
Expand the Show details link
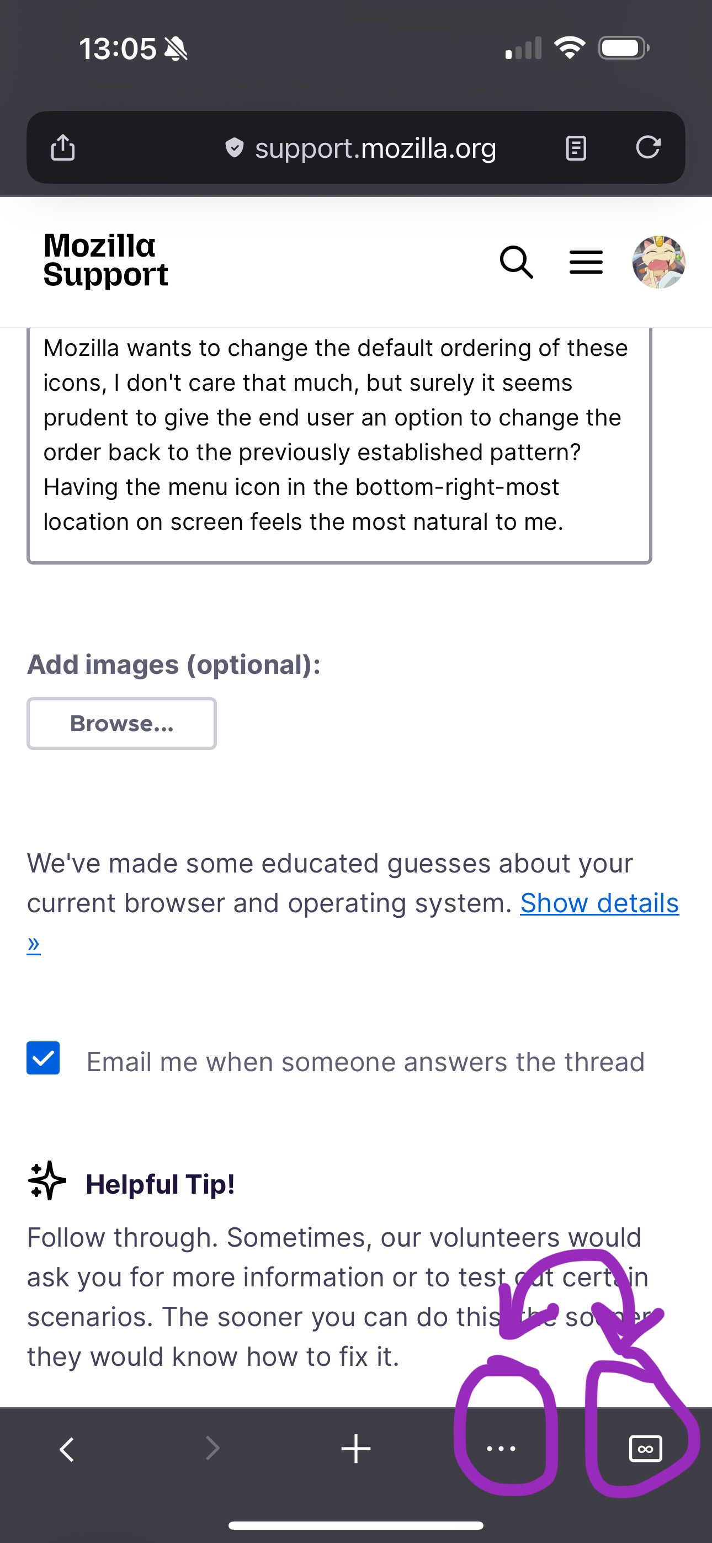[x=599, y=903]
